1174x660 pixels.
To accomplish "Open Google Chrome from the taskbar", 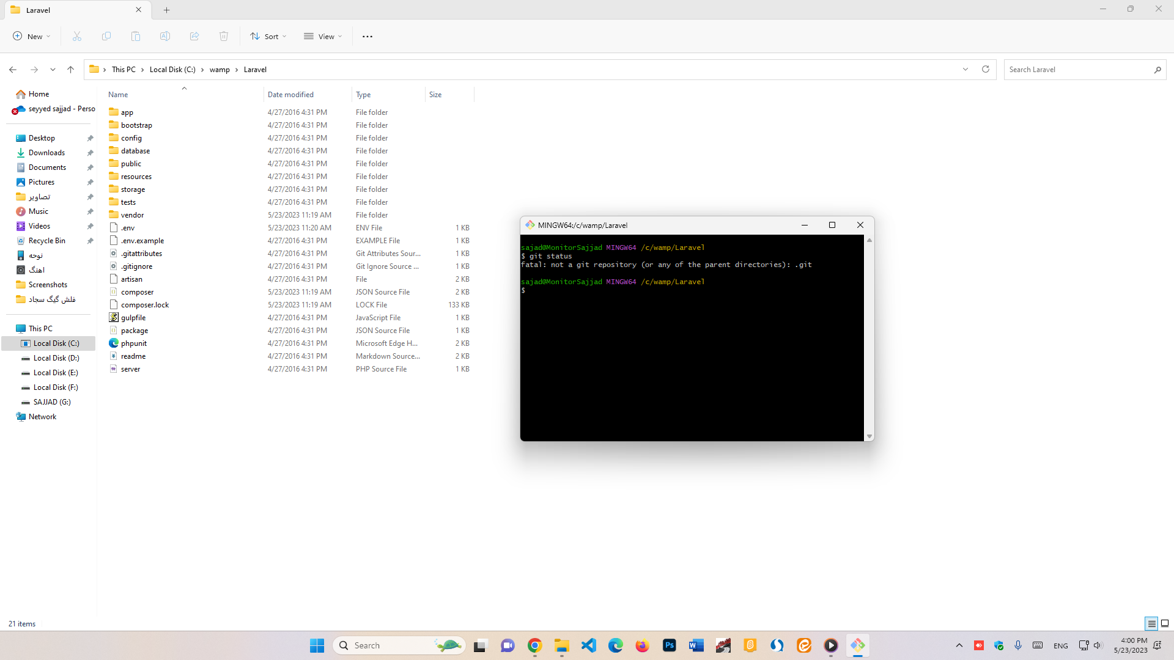I will click(x=535, y=645).
